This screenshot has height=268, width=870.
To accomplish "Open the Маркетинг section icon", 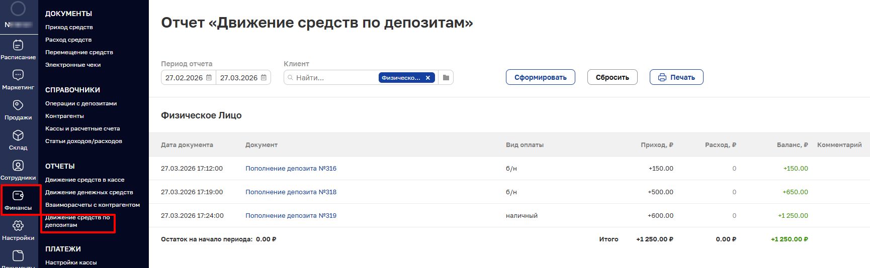I will [18, 76].
